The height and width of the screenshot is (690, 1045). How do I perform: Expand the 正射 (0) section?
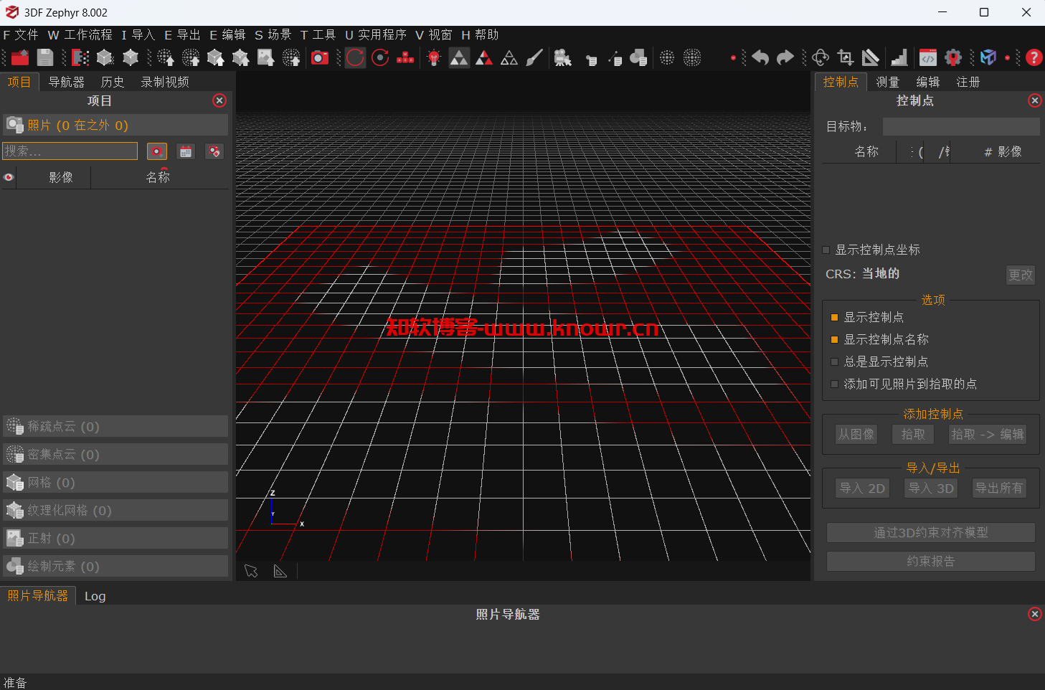115,538
